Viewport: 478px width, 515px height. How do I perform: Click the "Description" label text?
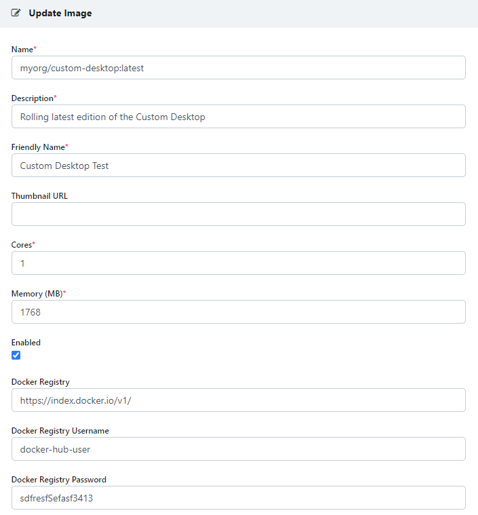click(x=32, y=98)
